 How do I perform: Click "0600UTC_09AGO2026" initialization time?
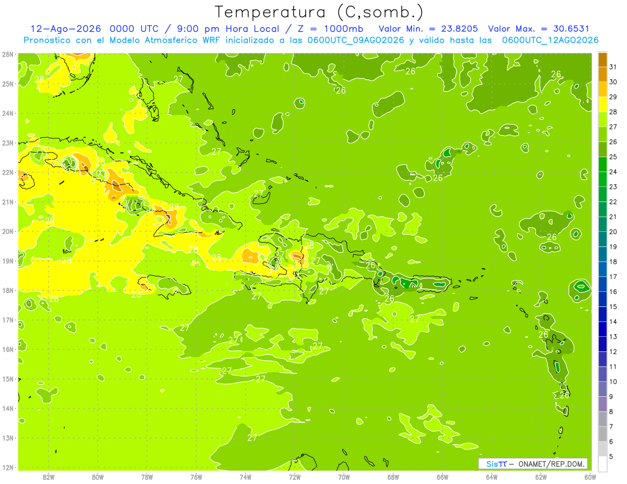[x=356, y=40]
